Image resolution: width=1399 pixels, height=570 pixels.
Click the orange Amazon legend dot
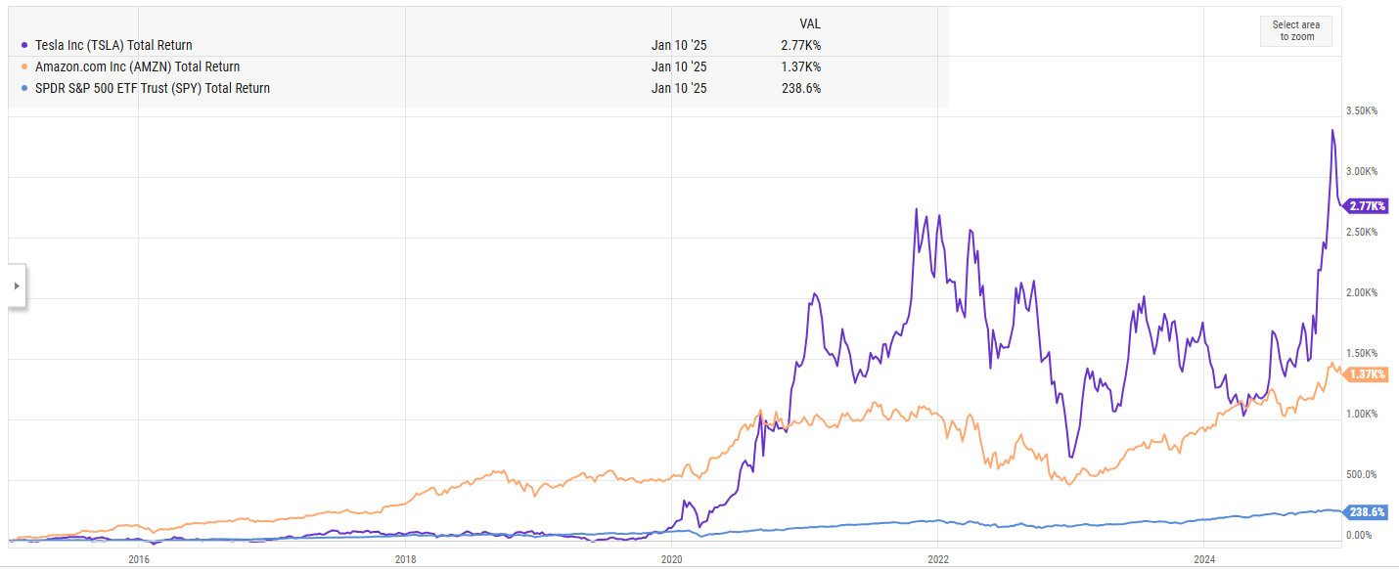tap(24, 66)
